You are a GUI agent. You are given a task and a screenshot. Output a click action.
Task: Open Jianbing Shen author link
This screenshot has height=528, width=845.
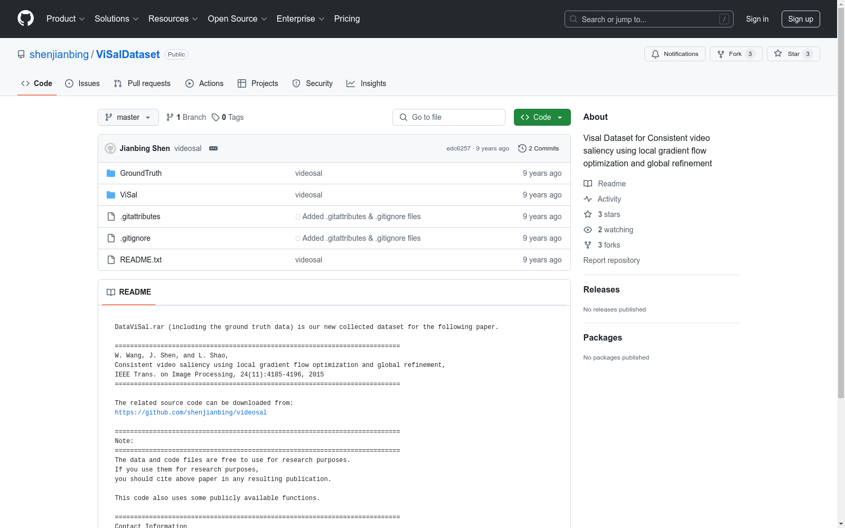[145, 148]
